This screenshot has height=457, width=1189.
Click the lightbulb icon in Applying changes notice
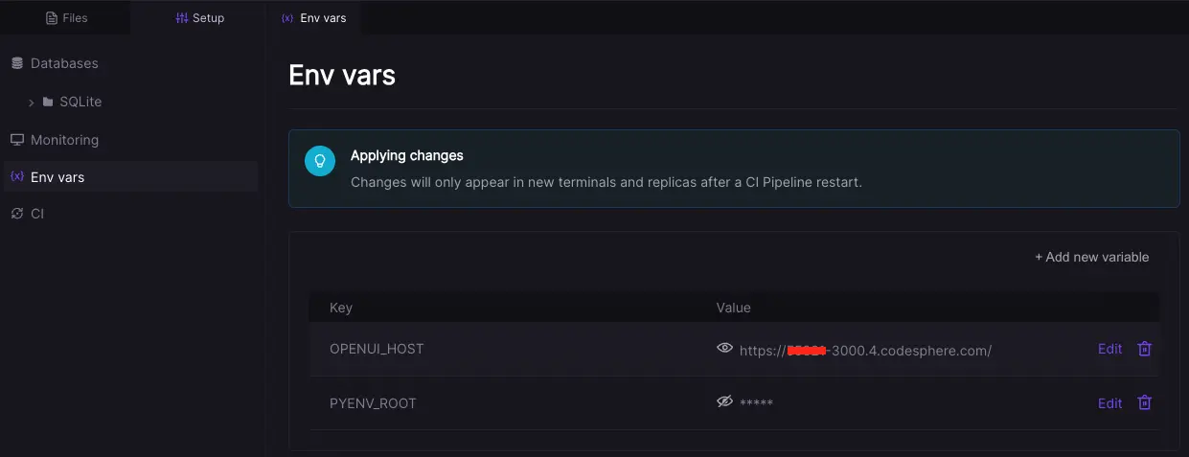click(x=320, y=161)
